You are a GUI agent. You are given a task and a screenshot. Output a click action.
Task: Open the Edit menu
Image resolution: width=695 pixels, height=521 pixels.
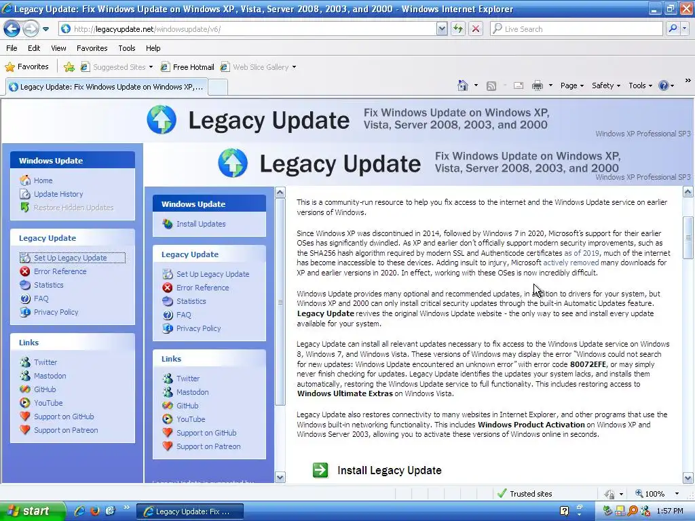(x=34, y=48)
